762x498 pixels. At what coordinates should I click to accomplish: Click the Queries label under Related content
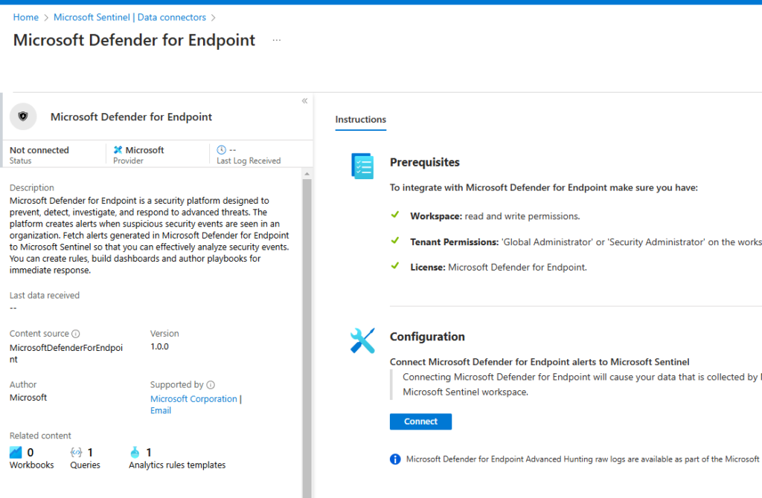pyautogui.click(x=85, y=465)
